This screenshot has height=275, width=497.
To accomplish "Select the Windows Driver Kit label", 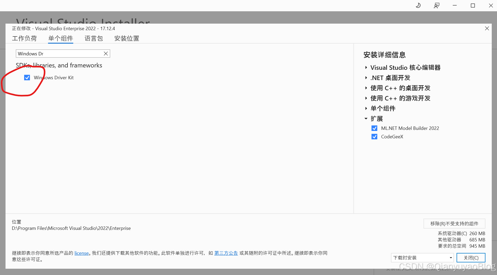I will tap(54, 77).
